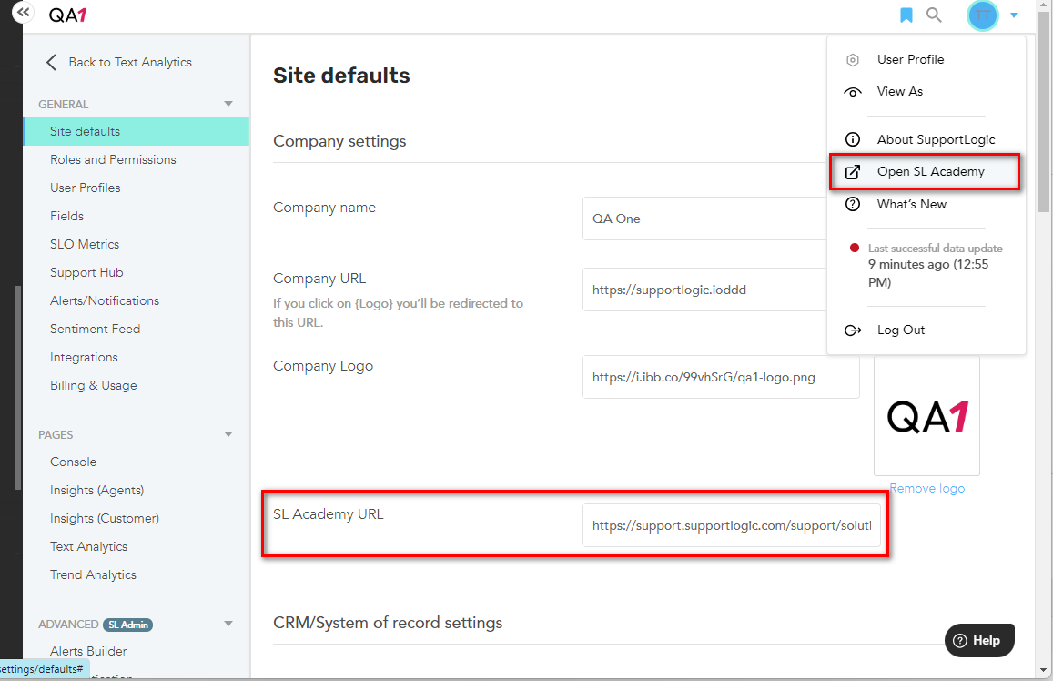Viewport: 1053px width, 681px height.
Task: Click the View As eye icon
Action: click(852, 92)
